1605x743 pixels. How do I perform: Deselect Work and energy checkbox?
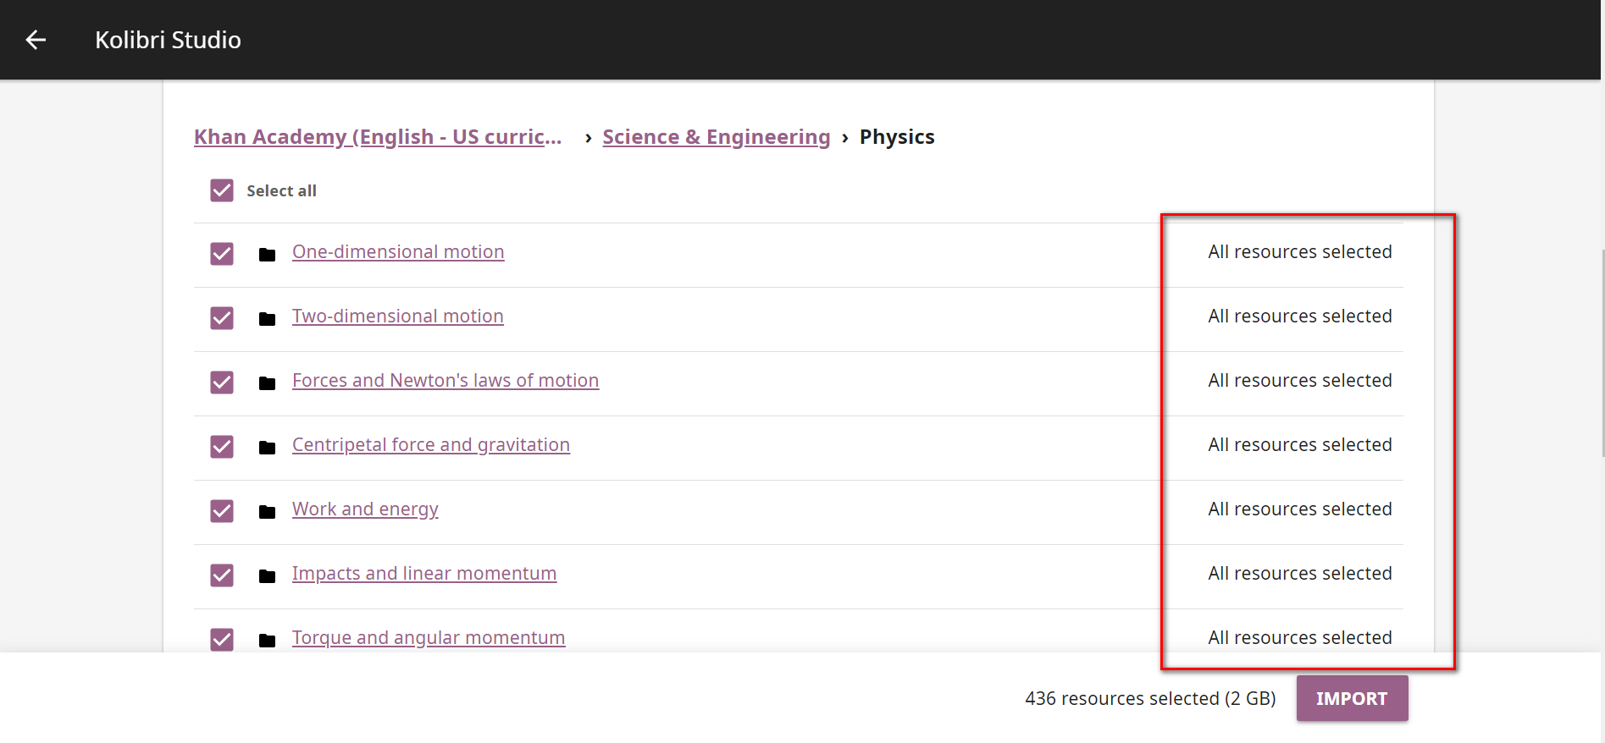[x=222, y=511]
